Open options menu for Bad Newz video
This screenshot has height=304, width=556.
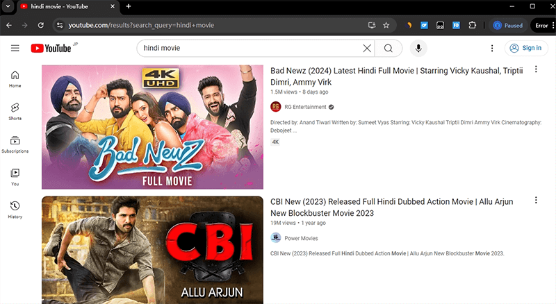[x=536, y=69]
